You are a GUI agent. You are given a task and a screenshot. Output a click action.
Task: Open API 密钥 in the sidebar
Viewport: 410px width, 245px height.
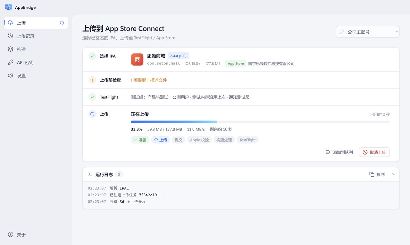[36, 62]
